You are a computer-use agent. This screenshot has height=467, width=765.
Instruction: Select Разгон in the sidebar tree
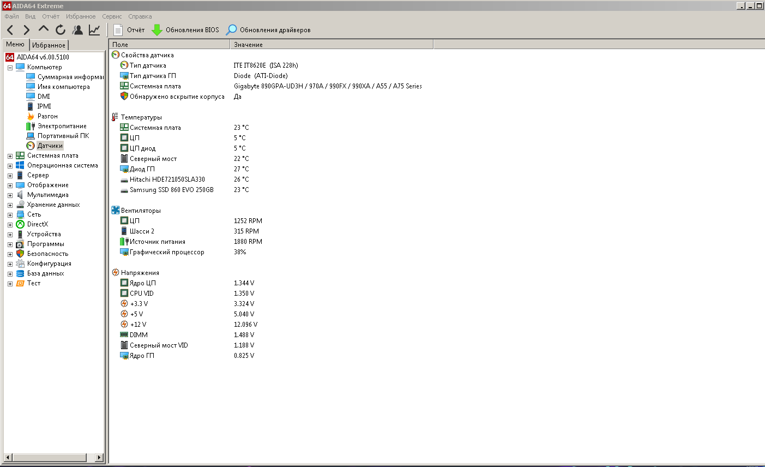point(47,116)
